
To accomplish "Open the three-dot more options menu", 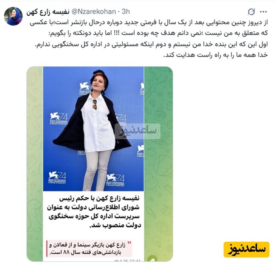I will tap(263, 12).
